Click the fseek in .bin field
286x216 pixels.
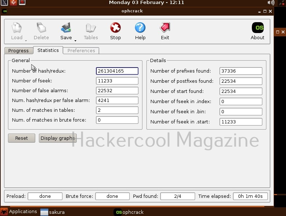tap(241, 111)
